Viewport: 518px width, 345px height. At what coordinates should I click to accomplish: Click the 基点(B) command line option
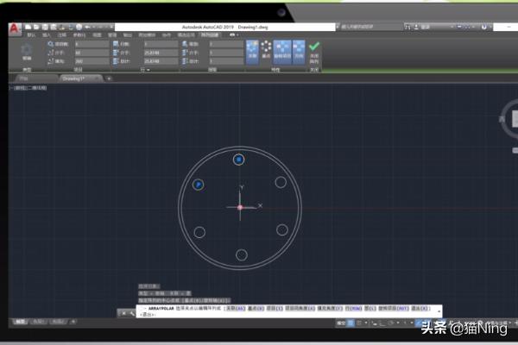[x=256, y=309]
